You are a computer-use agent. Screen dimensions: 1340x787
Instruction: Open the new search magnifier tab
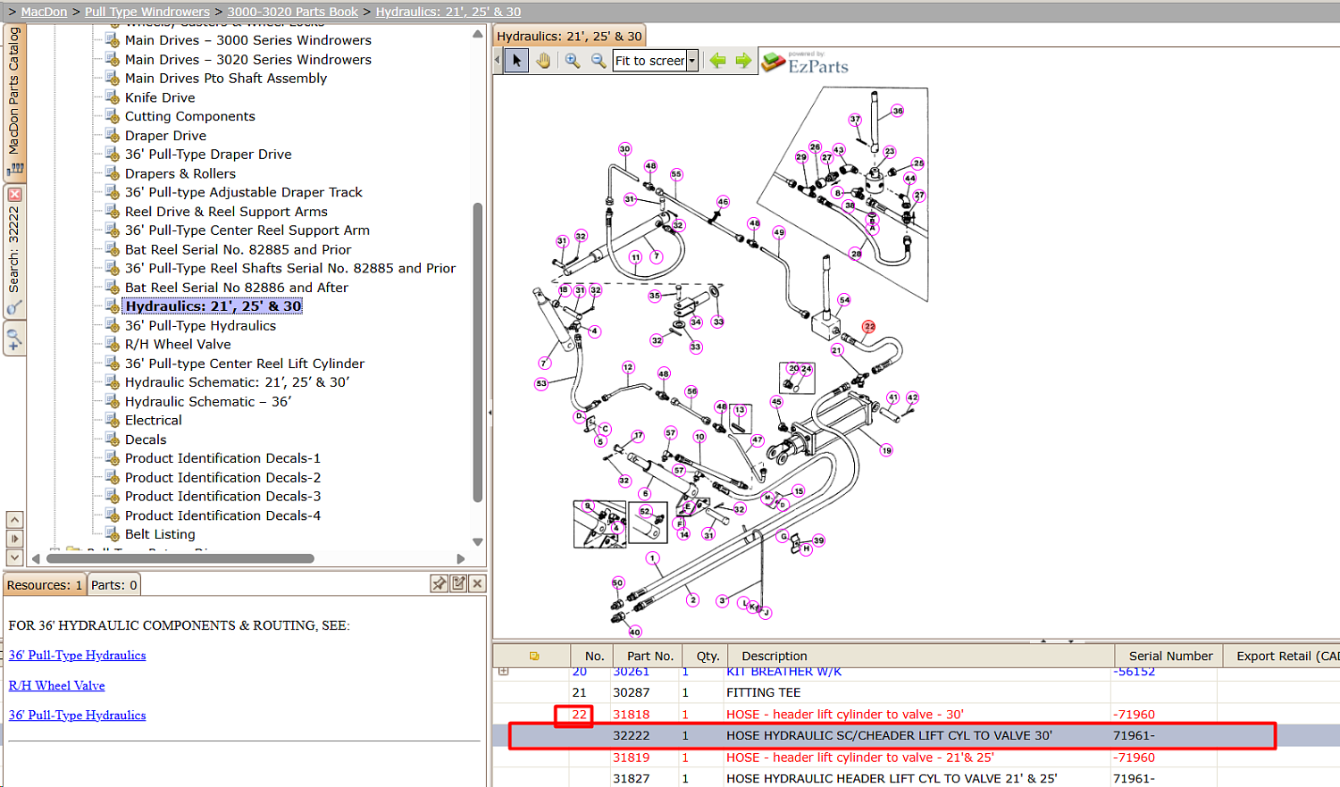click(x=14, y=339)
